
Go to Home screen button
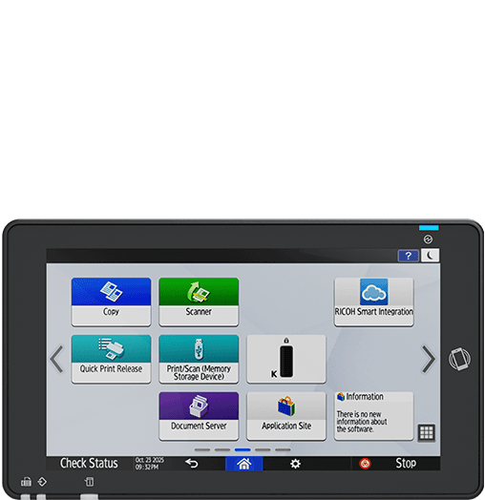click(244, 464)
